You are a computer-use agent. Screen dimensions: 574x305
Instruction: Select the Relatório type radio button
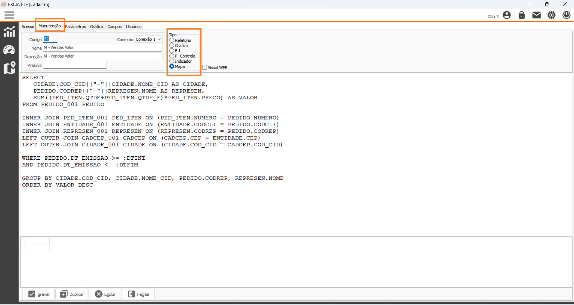pos(172,40)
